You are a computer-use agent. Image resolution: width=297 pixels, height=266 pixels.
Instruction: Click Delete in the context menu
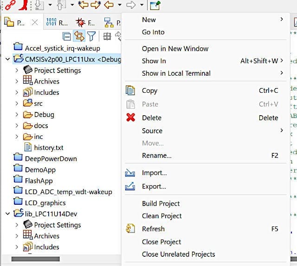pos(151,118)
